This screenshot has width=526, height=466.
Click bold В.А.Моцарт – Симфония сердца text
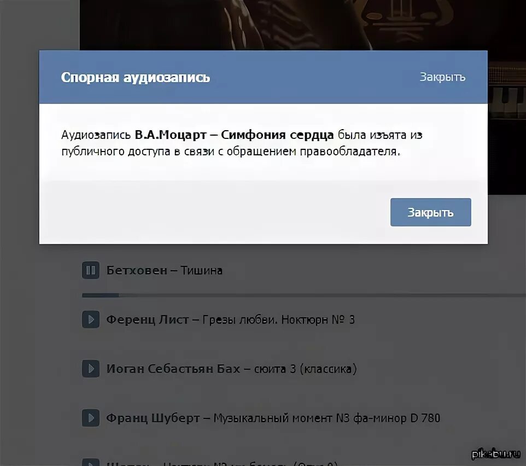click(x=234, y=135)
